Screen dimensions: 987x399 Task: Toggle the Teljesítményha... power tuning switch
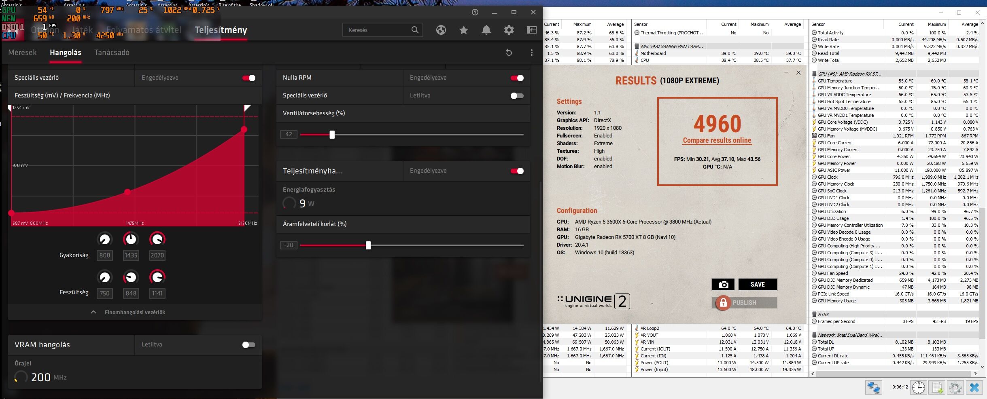[517, 171]
